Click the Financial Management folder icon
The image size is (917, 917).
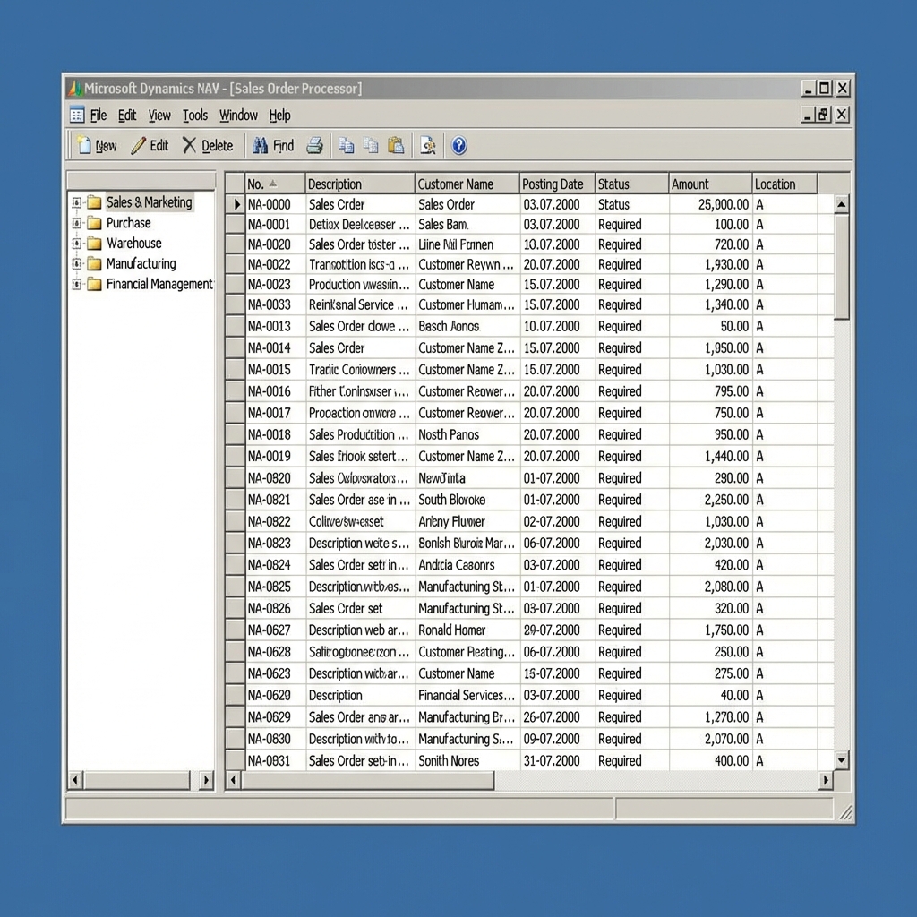[x=94, y=284]
